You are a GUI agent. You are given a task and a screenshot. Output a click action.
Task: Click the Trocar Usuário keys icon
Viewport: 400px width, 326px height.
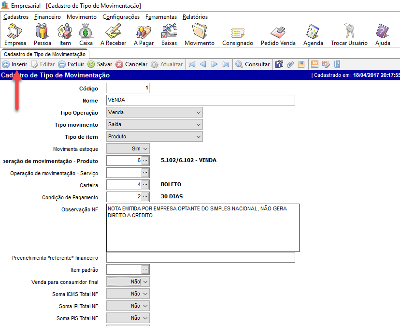pyautogui.click(x=349, y=35)
